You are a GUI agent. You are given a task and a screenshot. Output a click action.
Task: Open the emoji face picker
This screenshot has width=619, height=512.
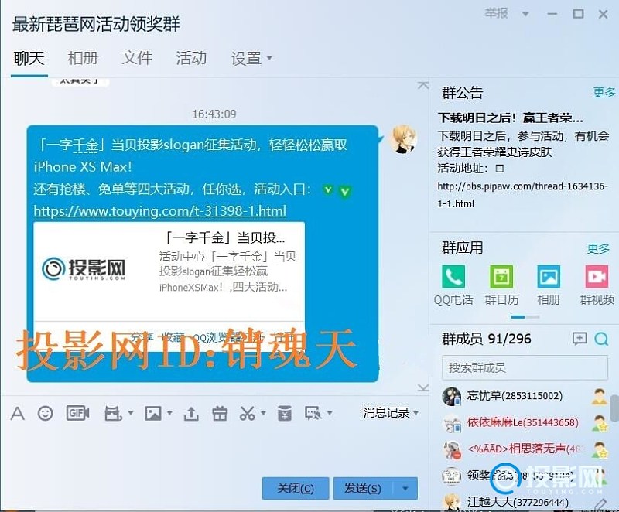click(x=46, y=414)
